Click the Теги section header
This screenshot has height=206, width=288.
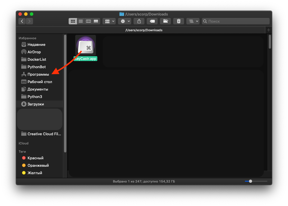coord(22,152)
